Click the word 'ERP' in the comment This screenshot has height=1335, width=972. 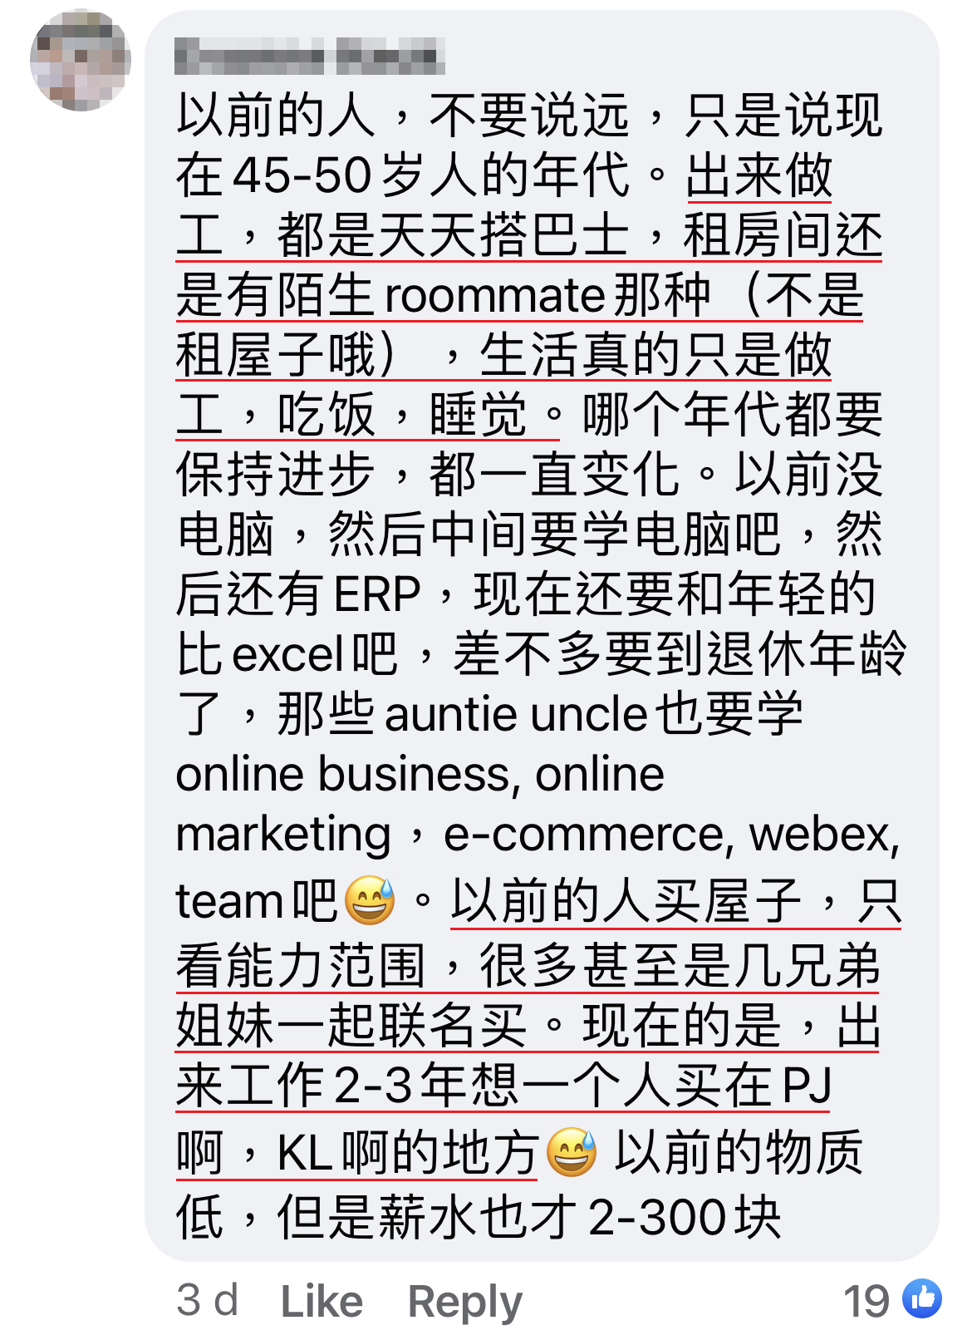point(377,594)
